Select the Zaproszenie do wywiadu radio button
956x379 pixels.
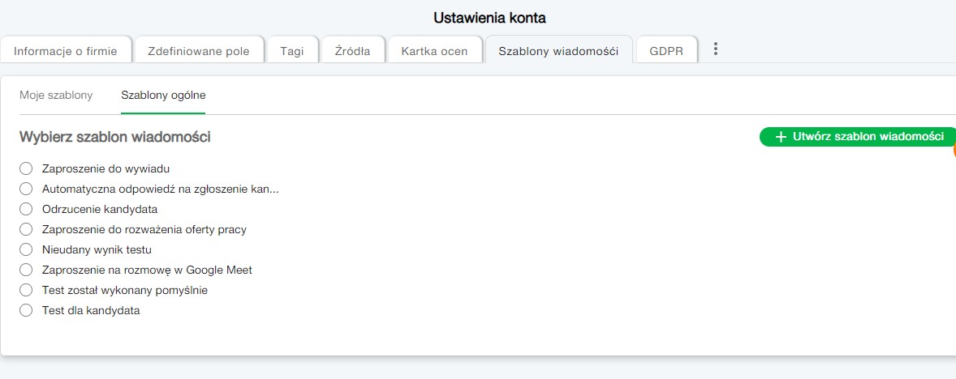(26, 168)
